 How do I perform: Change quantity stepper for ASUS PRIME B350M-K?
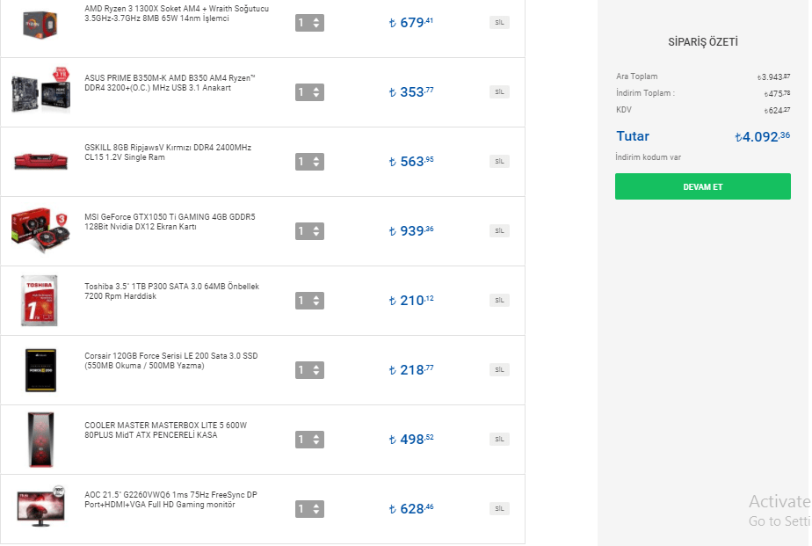[x=309, y=92]
